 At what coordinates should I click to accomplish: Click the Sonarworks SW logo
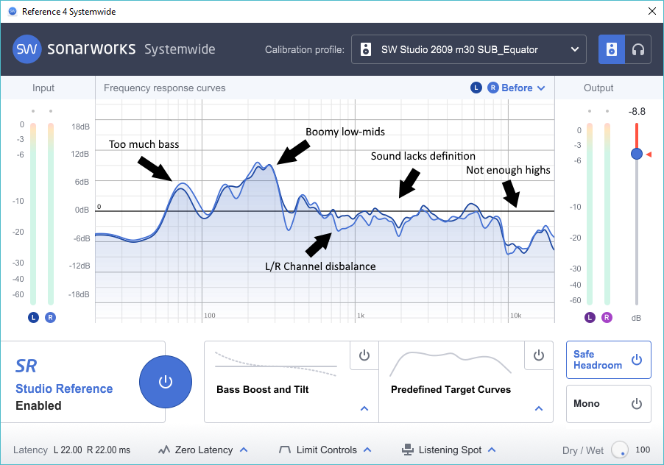pyautogui.click(x=27, y=49)
